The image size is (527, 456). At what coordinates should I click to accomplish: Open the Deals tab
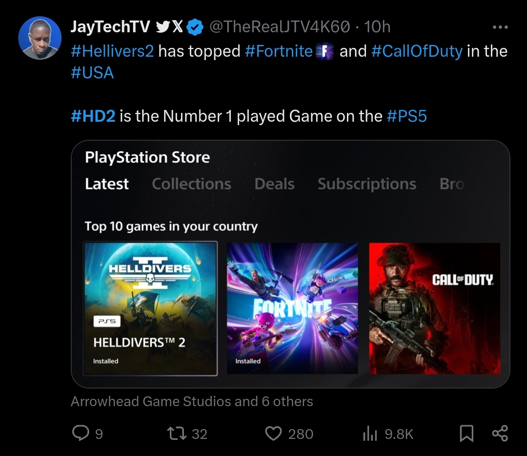pos(274,184)
